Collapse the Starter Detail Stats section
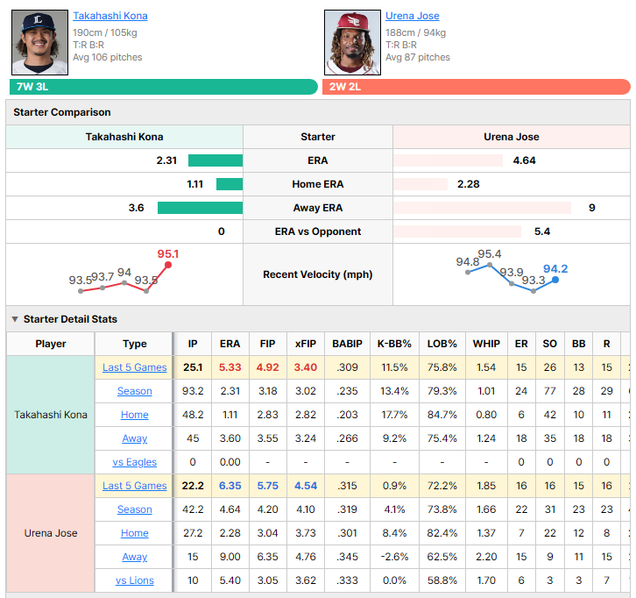The width and height of the screenshot is (636, 598). 15,319
